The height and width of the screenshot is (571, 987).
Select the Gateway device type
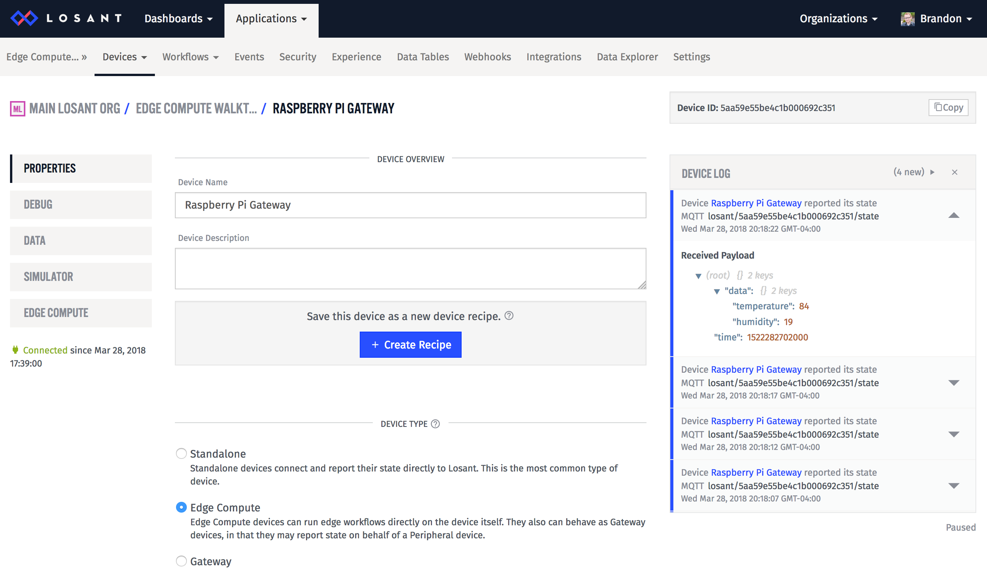[181, 561]
